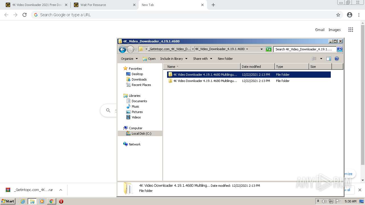Open Recent Places in navigation pane

139,85
